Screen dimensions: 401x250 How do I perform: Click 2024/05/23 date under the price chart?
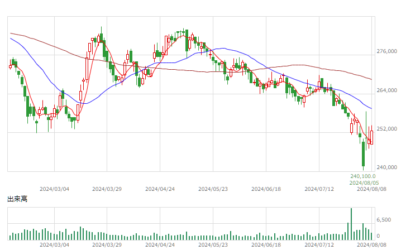[213, 189]
